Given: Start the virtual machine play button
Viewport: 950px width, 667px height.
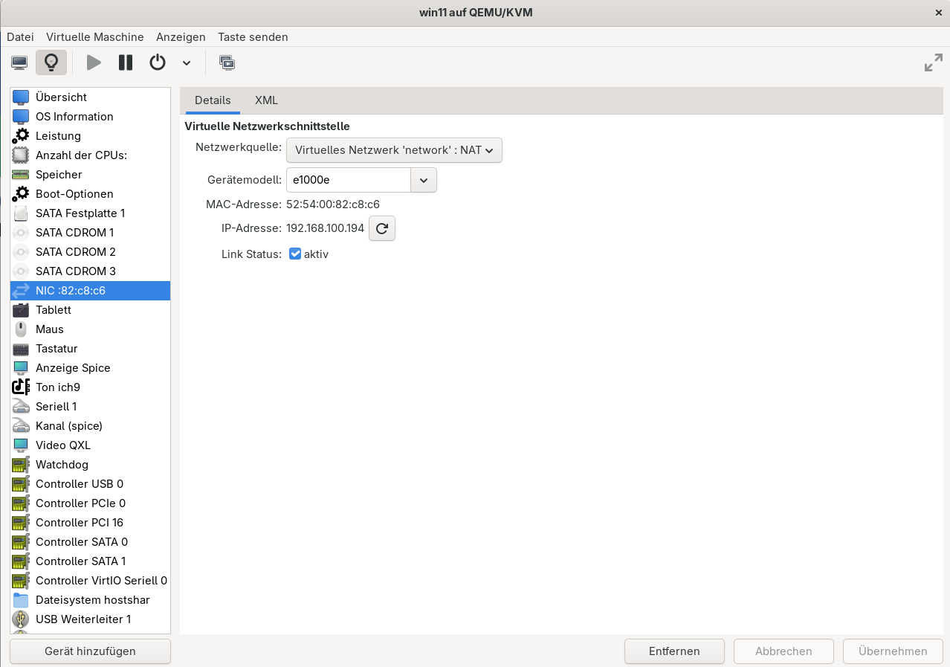Looking at the screenshot, I should point(94,62).
